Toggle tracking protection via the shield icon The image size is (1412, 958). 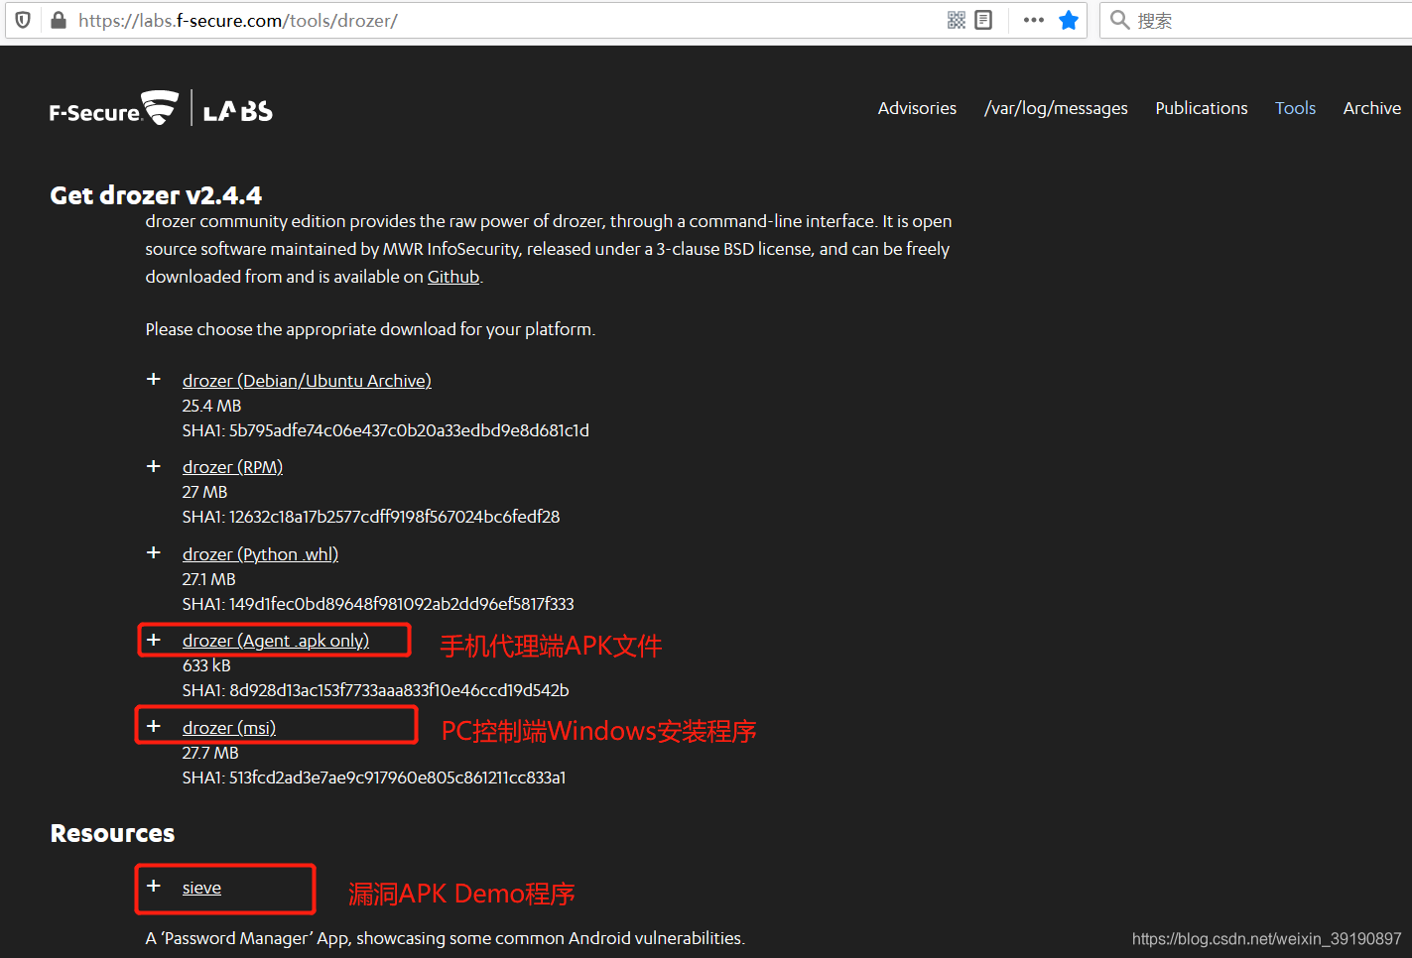click(x=22, y=20)
